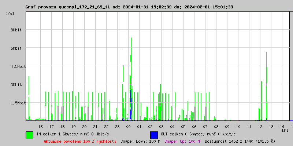The width and height of the screenshot is (293, 146).
Task: Click the 16 hour mark on time axis
Action: (41, 127)
